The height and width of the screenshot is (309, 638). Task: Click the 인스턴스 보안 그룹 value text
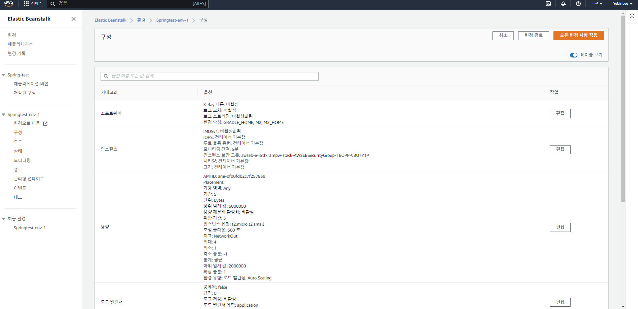pos(305,155)
